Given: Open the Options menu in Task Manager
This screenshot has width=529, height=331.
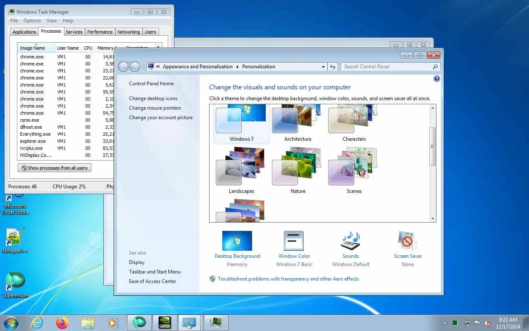Looking at the screenshot, I should 32,21.
